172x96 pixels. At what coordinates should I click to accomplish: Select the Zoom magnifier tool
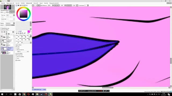(x=19, y=33)
